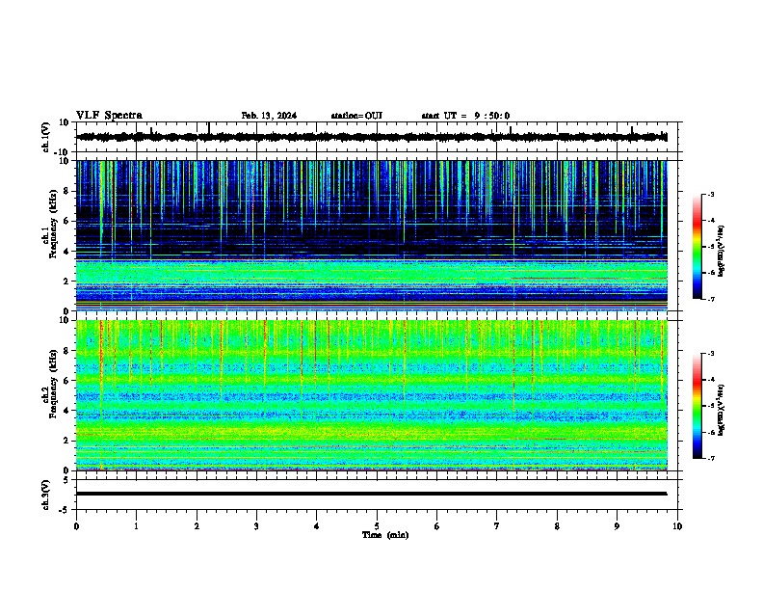Click time axis tick label "1"
Viewport: 763px width, 590px height.
click(x=136, y=526)
